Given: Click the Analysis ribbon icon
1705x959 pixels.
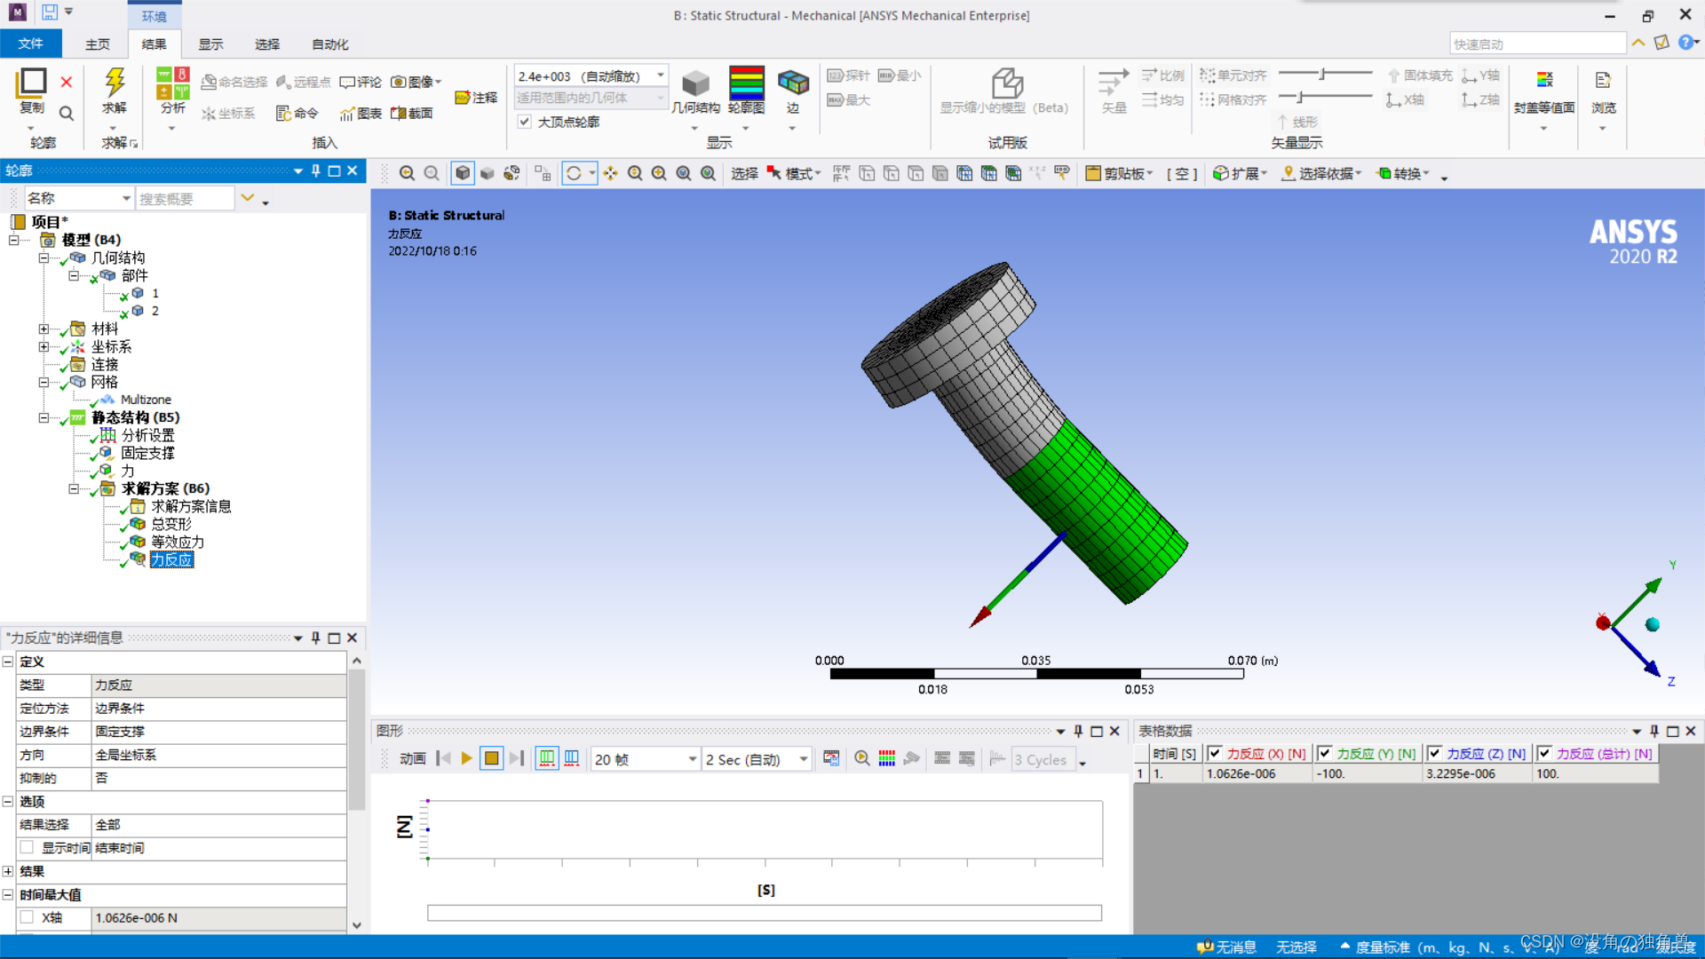Looking at the screenshot, I should click(x=172, y=84).
